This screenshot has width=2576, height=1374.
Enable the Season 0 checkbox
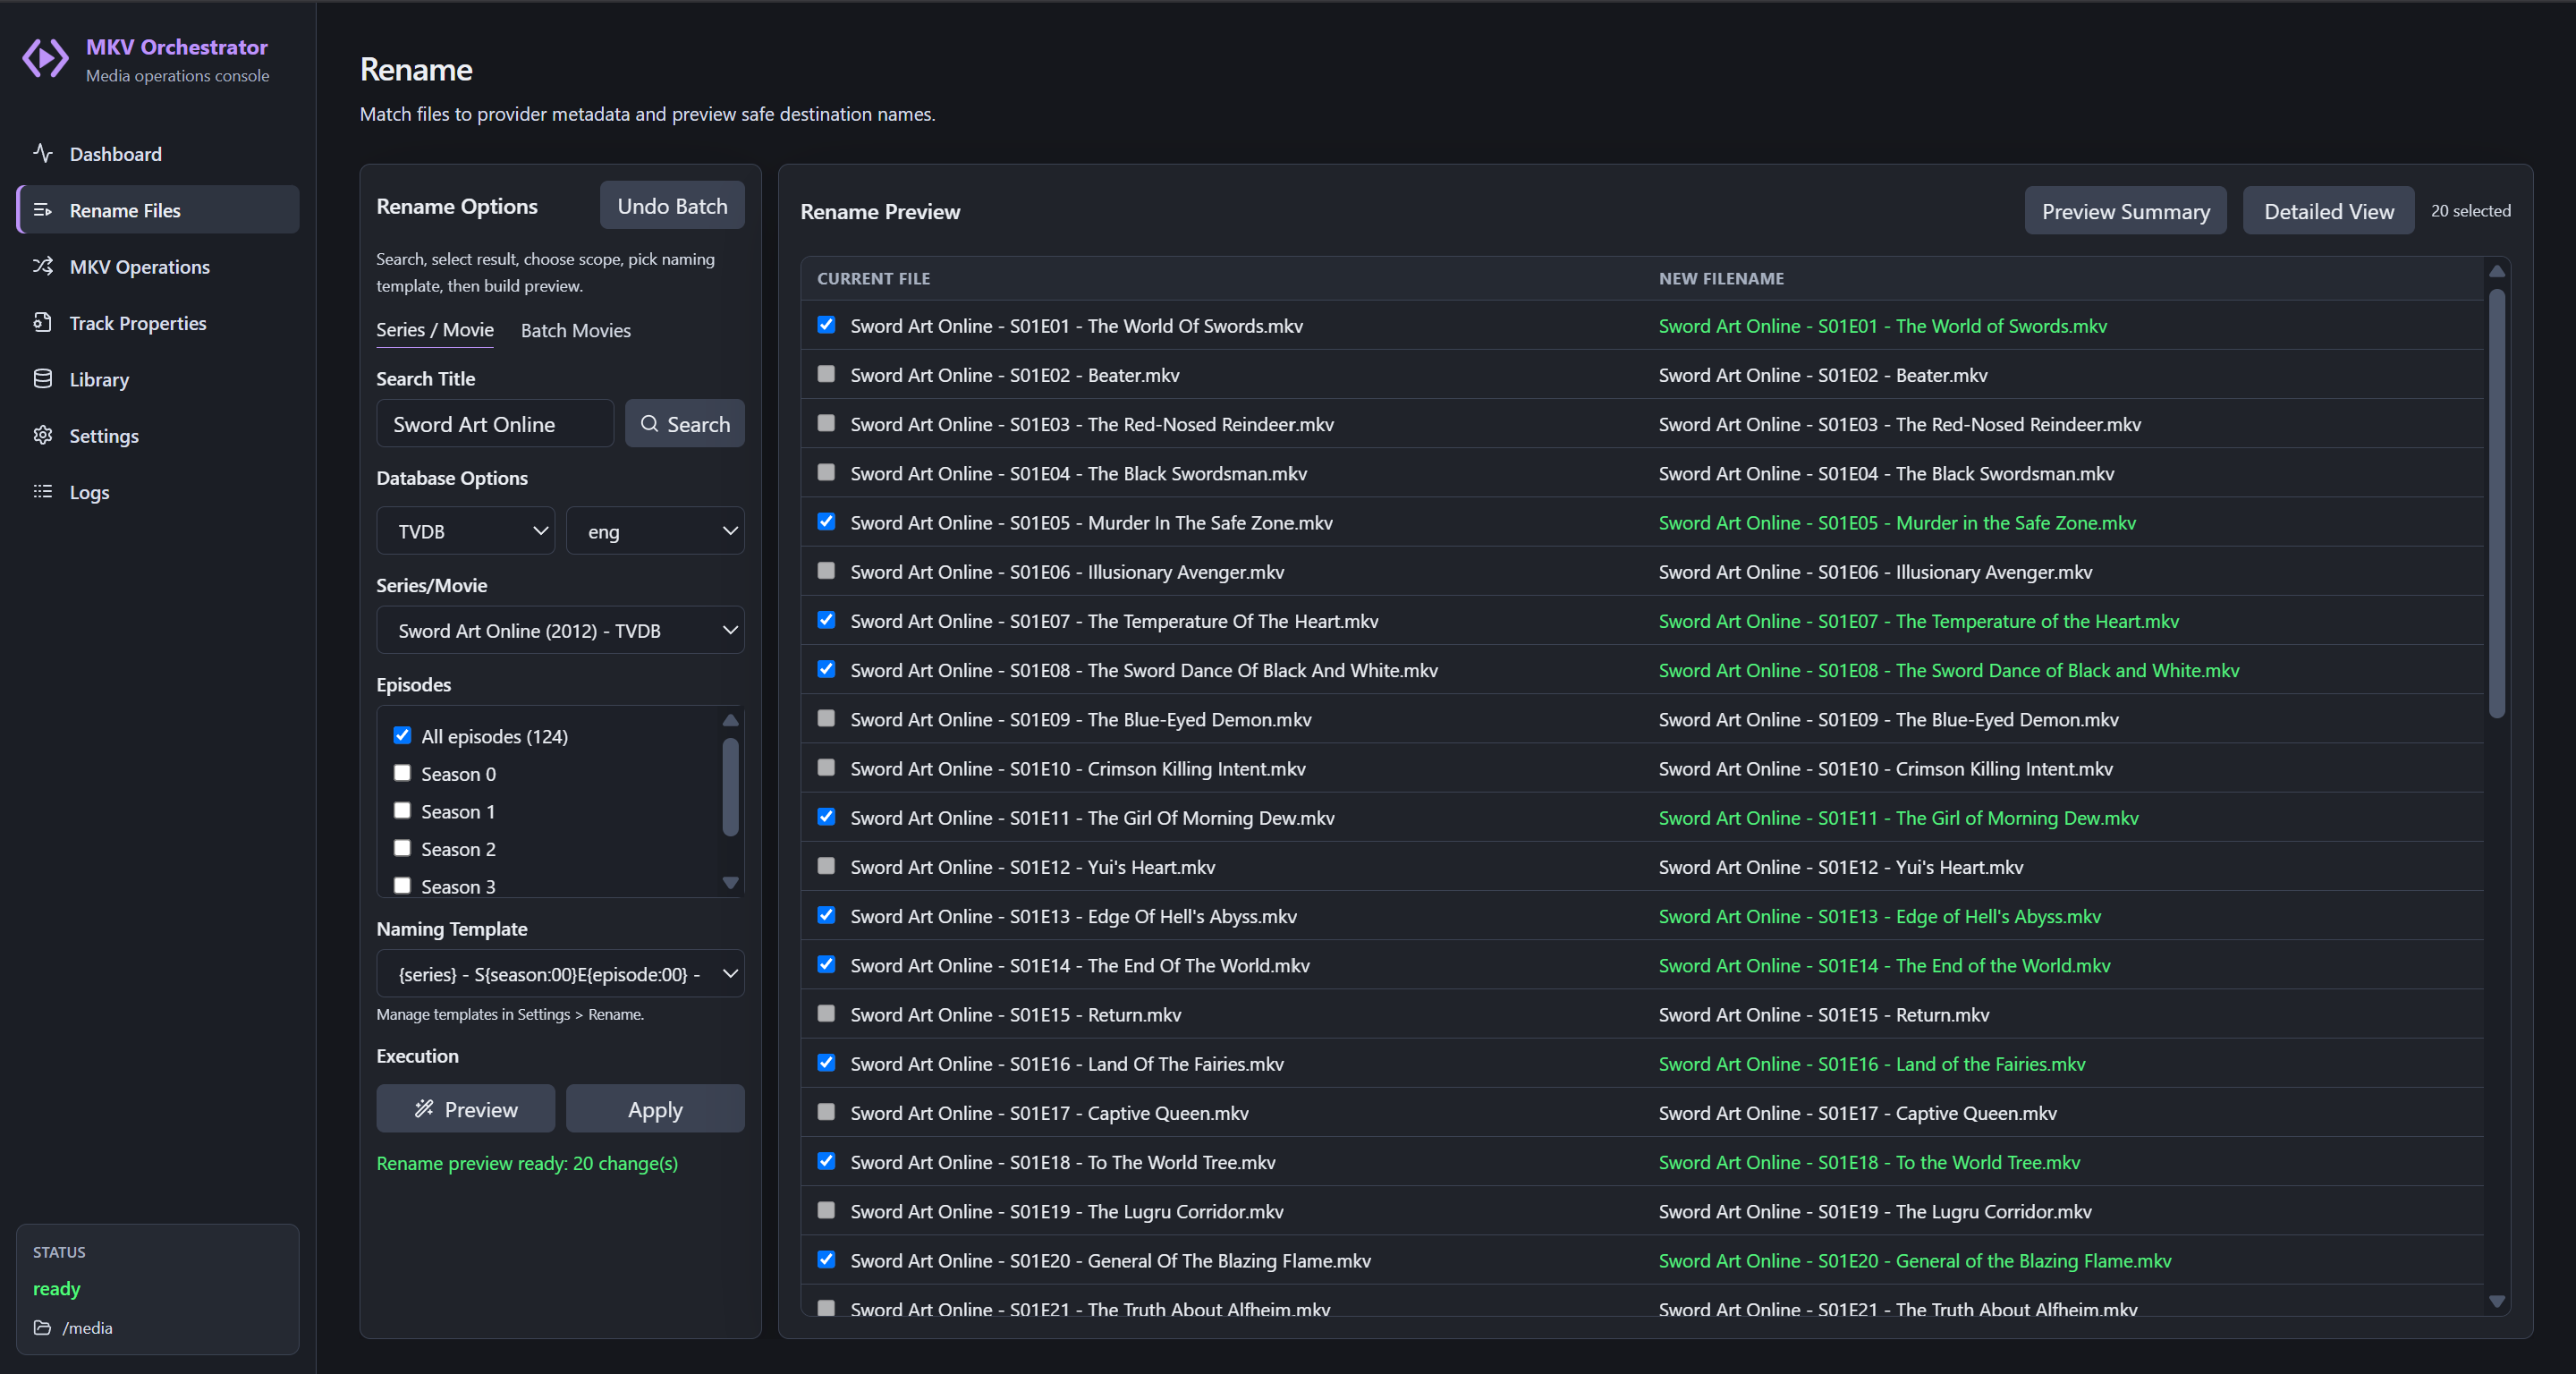pyautogui.click(x=402, y=773)
